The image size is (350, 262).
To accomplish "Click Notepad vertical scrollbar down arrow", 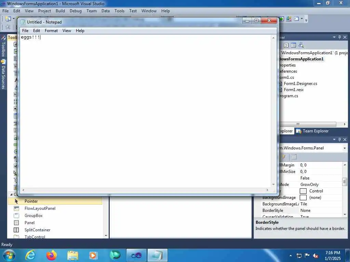I will (273, 185).
